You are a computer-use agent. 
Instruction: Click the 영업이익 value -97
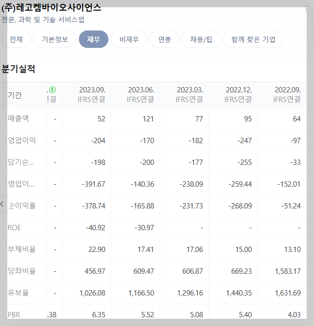(x=296, y=141)
